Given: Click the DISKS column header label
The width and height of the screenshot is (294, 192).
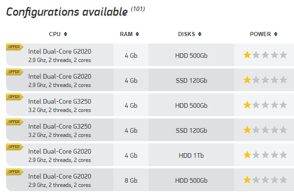Looking at the screenshot, I should (x=187, y=34).
